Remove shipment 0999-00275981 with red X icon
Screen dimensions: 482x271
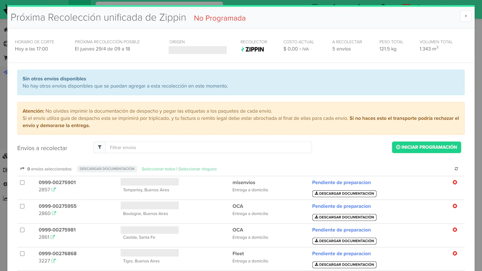point(455,230)
